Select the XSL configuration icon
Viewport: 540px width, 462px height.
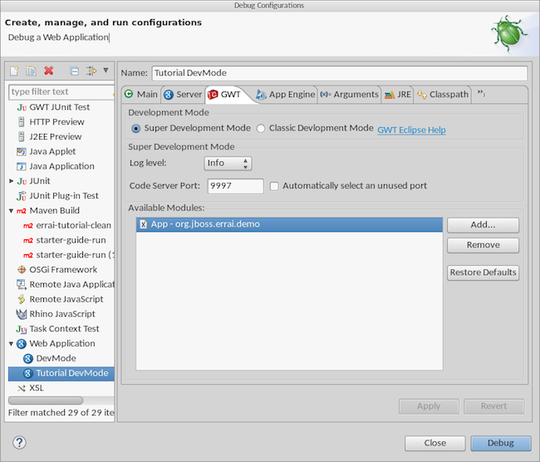pyautogui.click(x=22, y=388)
